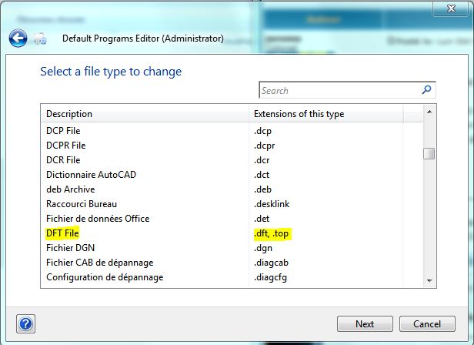The width and height of the screenshot is (474, 345).
Task: Select the DCR File row
Action: (232, 159)
